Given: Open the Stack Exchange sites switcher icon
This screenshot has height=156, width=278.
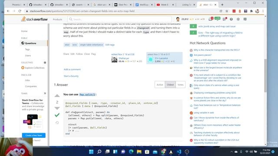Looking at the screenshot, I should 245,19.
